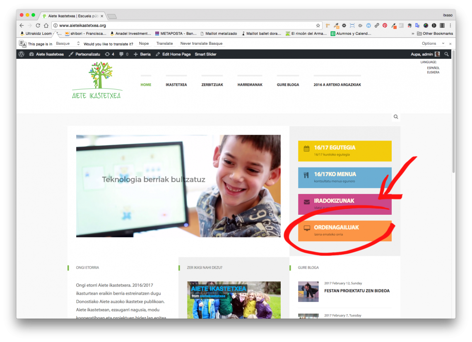Open 2016 A ARTEKO ARGAZKIAK navigation item
This screenshot has width=472, height=342.
pos(337,85)
